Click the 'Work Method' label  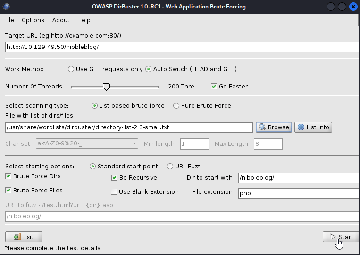point(25,69)
